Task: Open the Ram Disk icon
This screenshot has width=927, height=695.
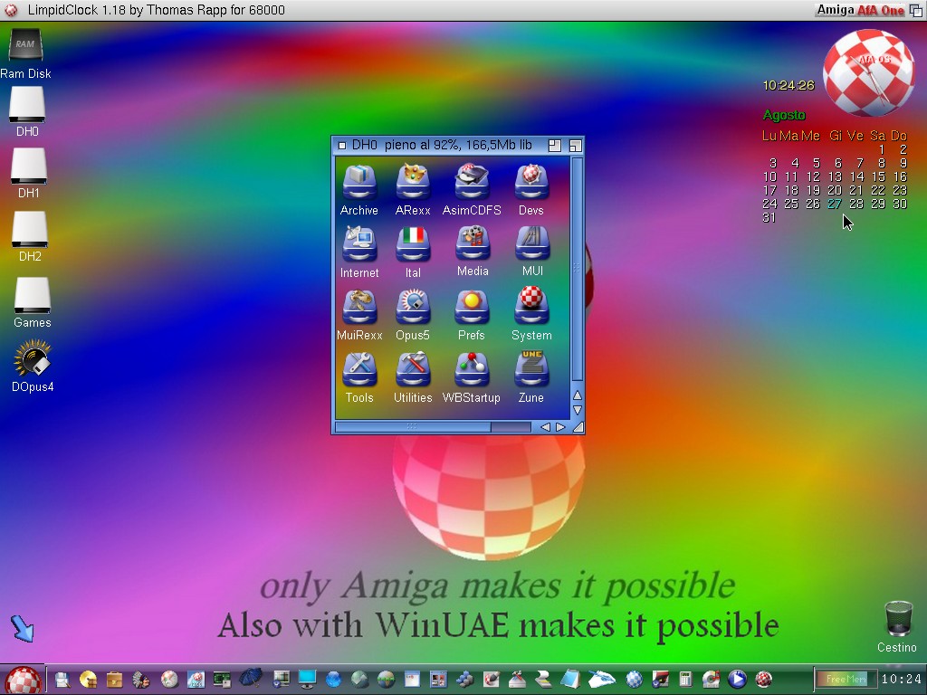Action: 25,47
